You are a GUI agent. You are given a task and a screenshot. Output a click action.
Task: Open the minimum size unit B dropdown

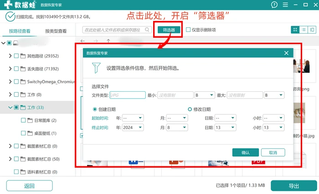[x=205, y=95]
